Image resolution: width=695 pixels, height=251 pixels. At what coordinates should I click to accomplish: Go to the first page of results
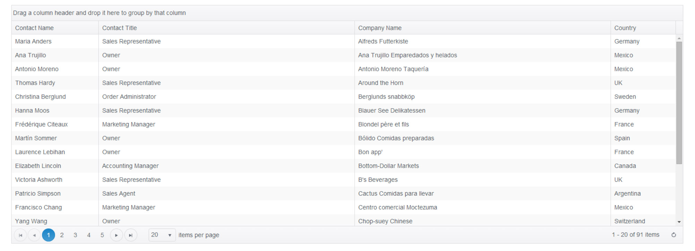[x=20, y=235]
